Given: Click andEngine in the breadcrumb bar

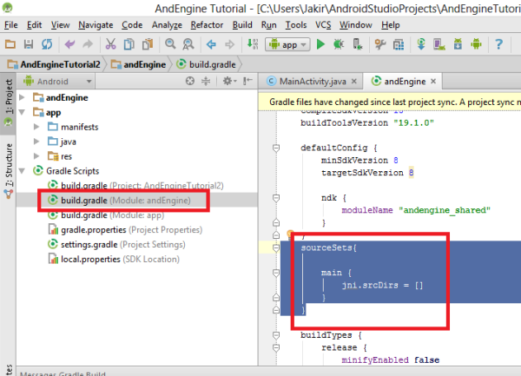Looking at the screenshot, I should 142,63.
